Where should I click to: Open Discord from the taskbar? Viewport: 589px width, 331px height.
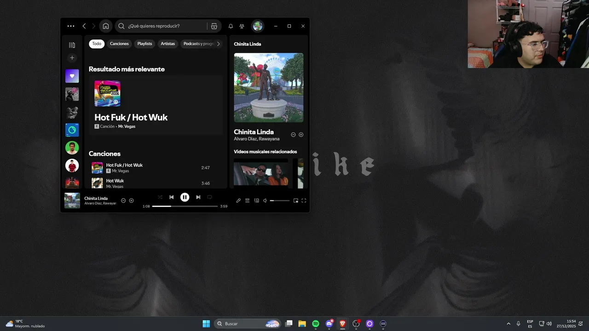(x=329, y=324)
